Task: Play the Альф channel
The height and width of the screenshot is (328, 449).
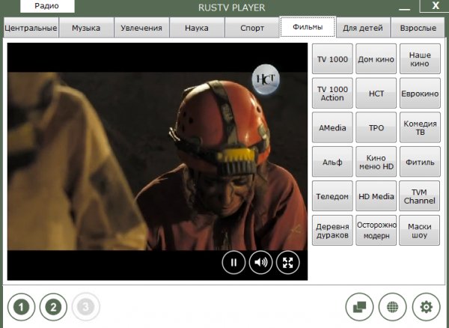Action: pyautogui.click(x=332, y=162)
